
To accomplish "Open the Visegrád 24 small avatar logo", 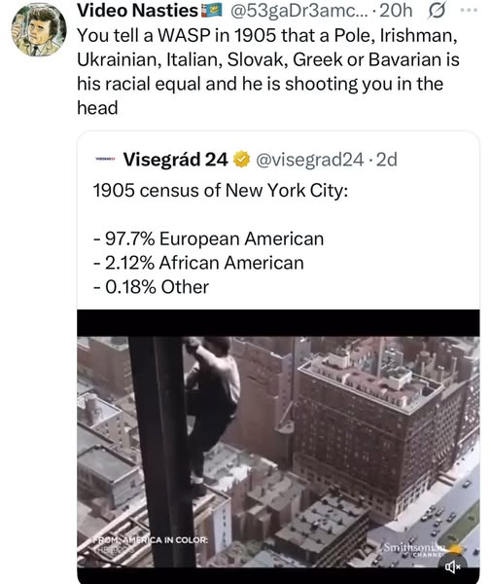I will [106, 159].
